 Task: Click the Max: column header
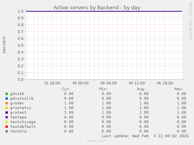[x=179, y=89]
